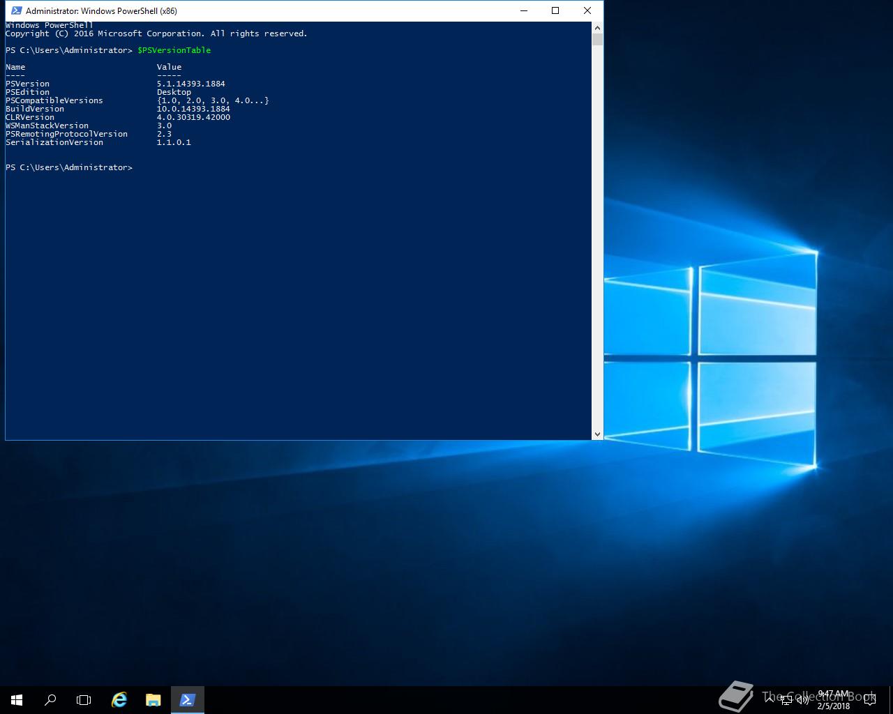Open the network status tray icon
Screen dimensions: 893x714
coord(786,699)
